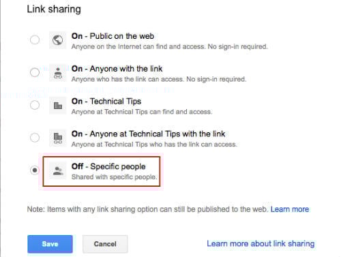Select the Public on the web radio button
341x257 pixels.
point(35,40)
